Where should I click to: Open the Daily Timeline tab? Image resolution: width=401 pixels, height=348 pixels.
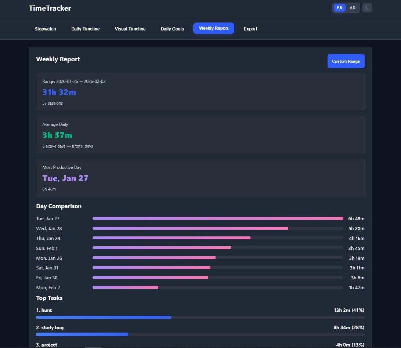[86, 29]
